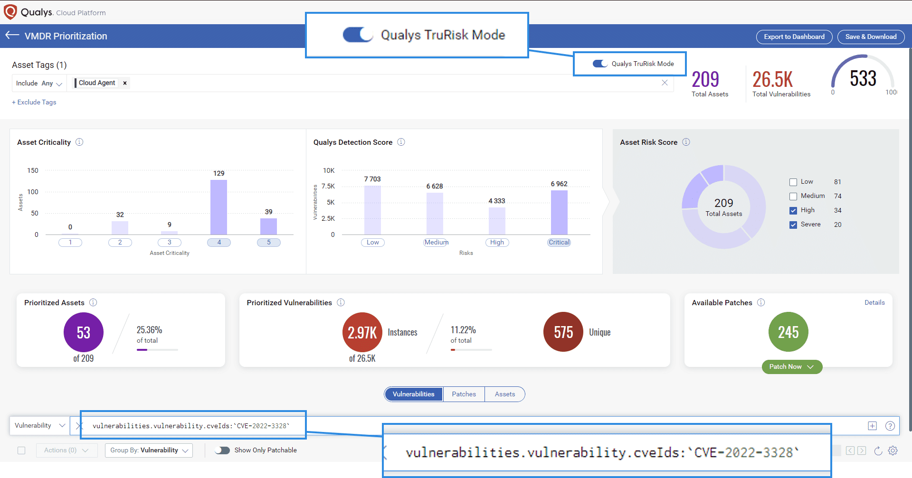
Task: Go to next page of results
Action: pos(862,450)
